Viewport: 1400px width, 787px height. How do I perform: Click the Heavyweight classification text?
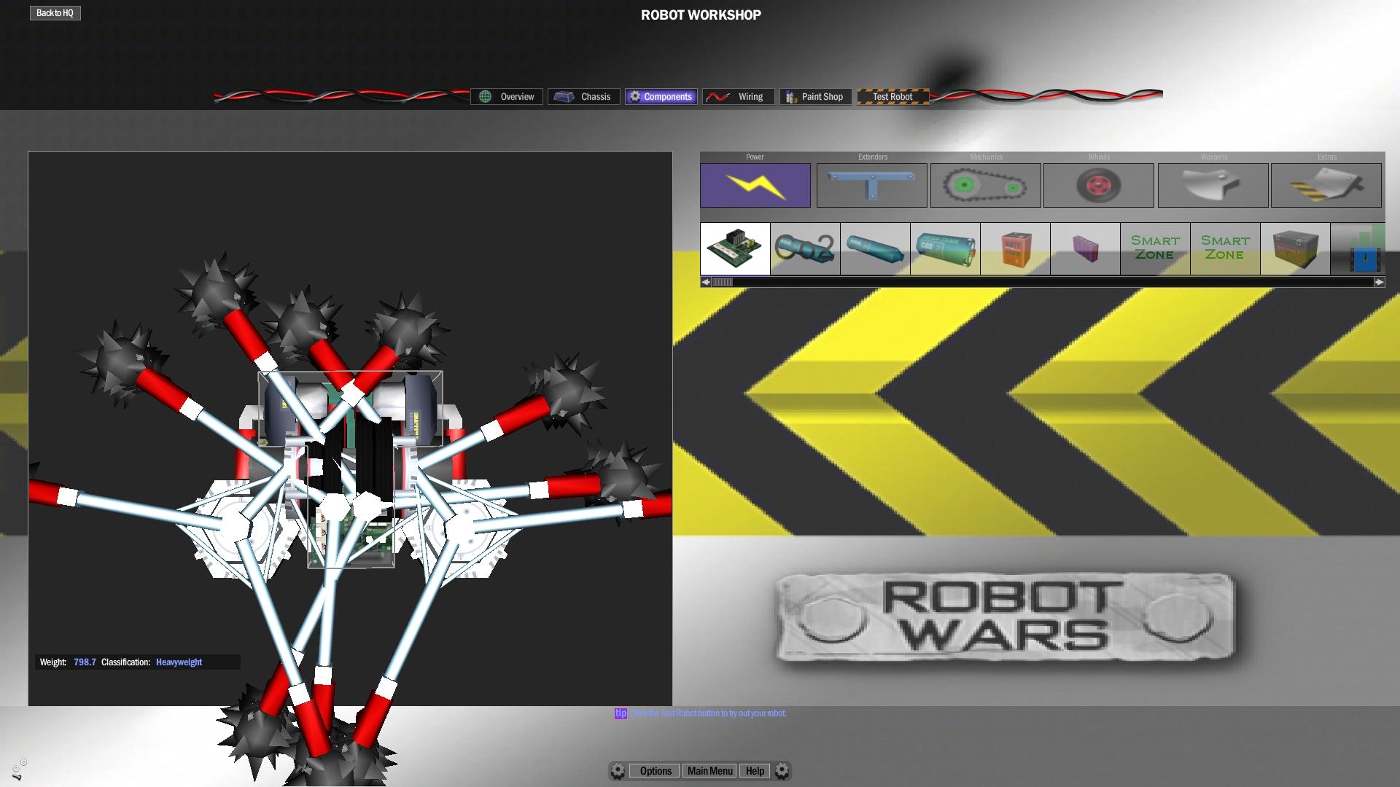tap(179, 662)
